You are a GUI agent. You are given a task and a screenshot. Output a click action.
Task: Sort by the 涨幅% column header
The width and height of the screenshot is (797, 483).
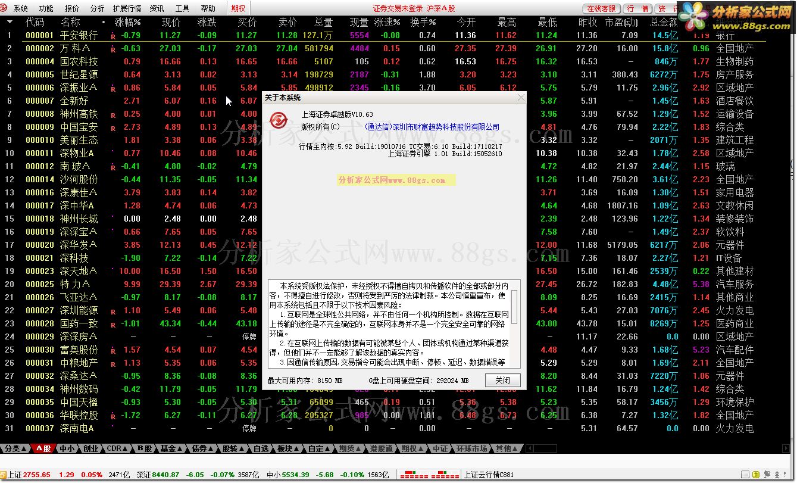[x=128, y=22]
